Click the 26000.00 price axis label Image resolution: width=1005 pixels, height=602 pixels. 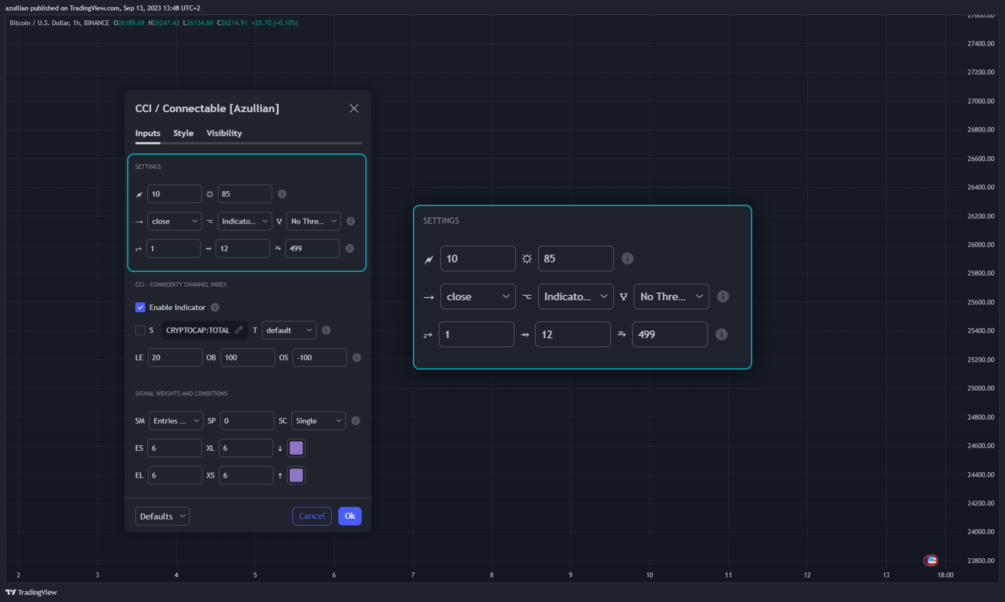pos(981,245)
